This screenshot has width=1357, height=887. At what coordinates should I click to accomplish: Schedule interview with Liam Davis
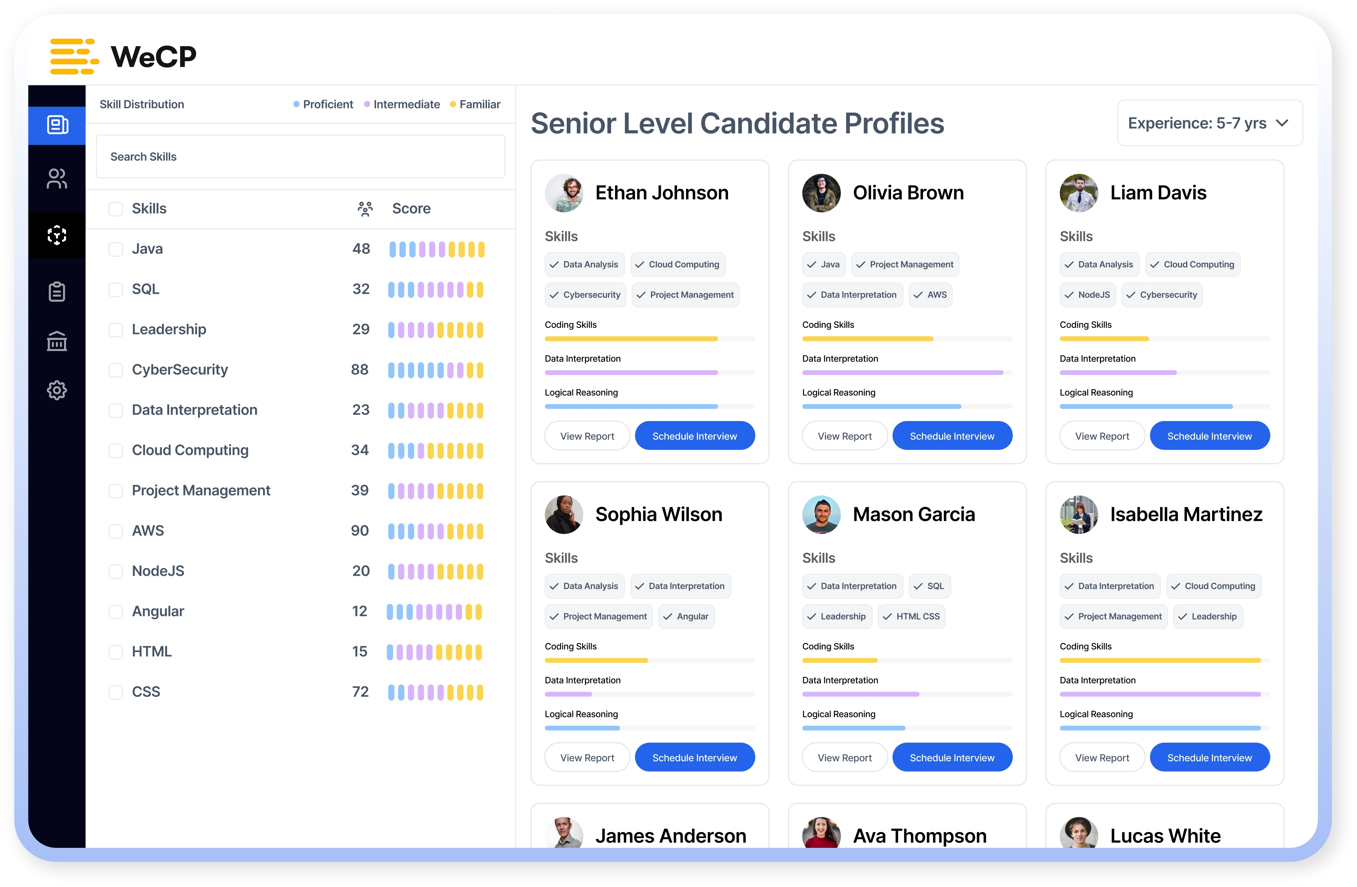(1209, 436)
